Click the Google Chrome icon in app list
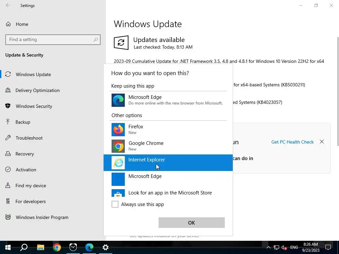339x254 pixels. pyautogui.click(x=118, y=146)
